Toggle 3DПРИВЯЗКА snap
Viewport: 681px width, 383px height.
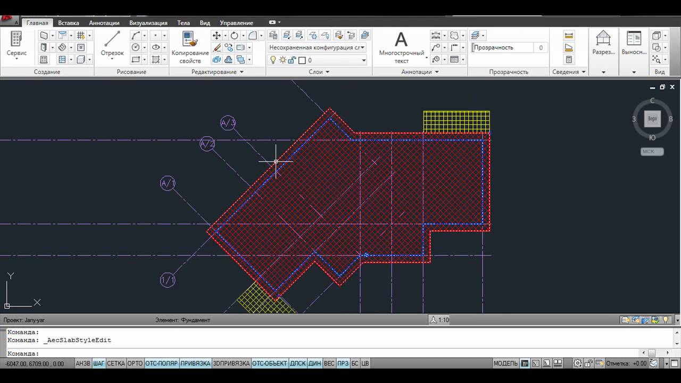(231, 363)
